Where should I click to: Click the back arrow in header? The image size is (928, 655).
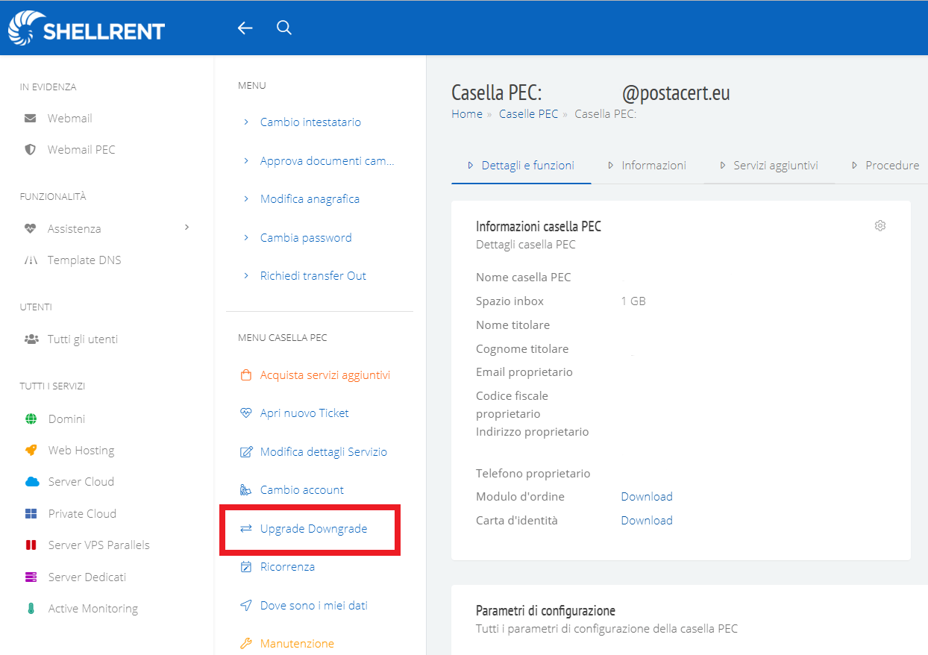245,28
